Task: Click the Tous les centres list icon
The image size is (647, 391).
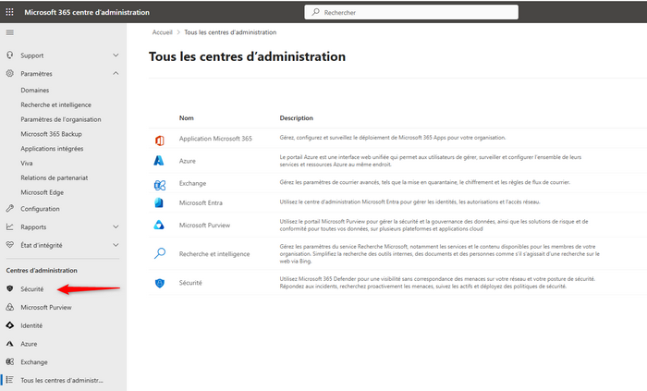Action: point(10,380)
